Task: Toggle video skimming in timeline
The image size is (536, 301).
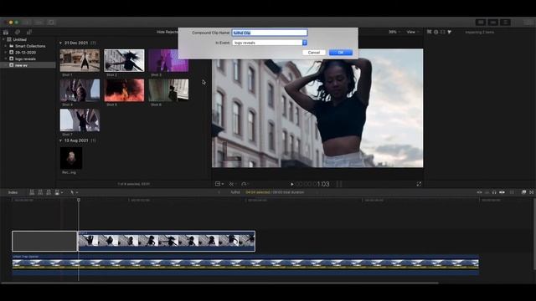Action: point(479,192)
